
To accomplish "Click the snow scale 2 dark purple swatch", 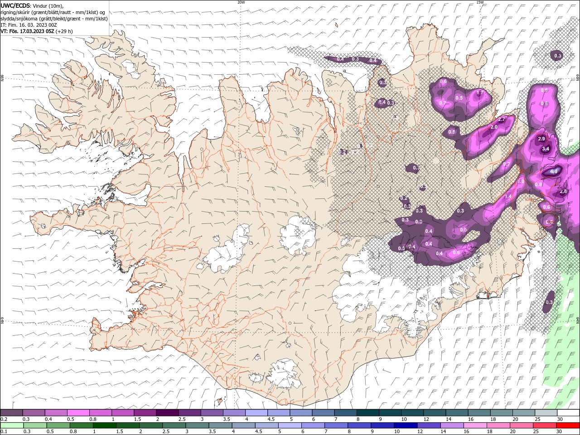I will pyautogui.click(x=167, y=413).
